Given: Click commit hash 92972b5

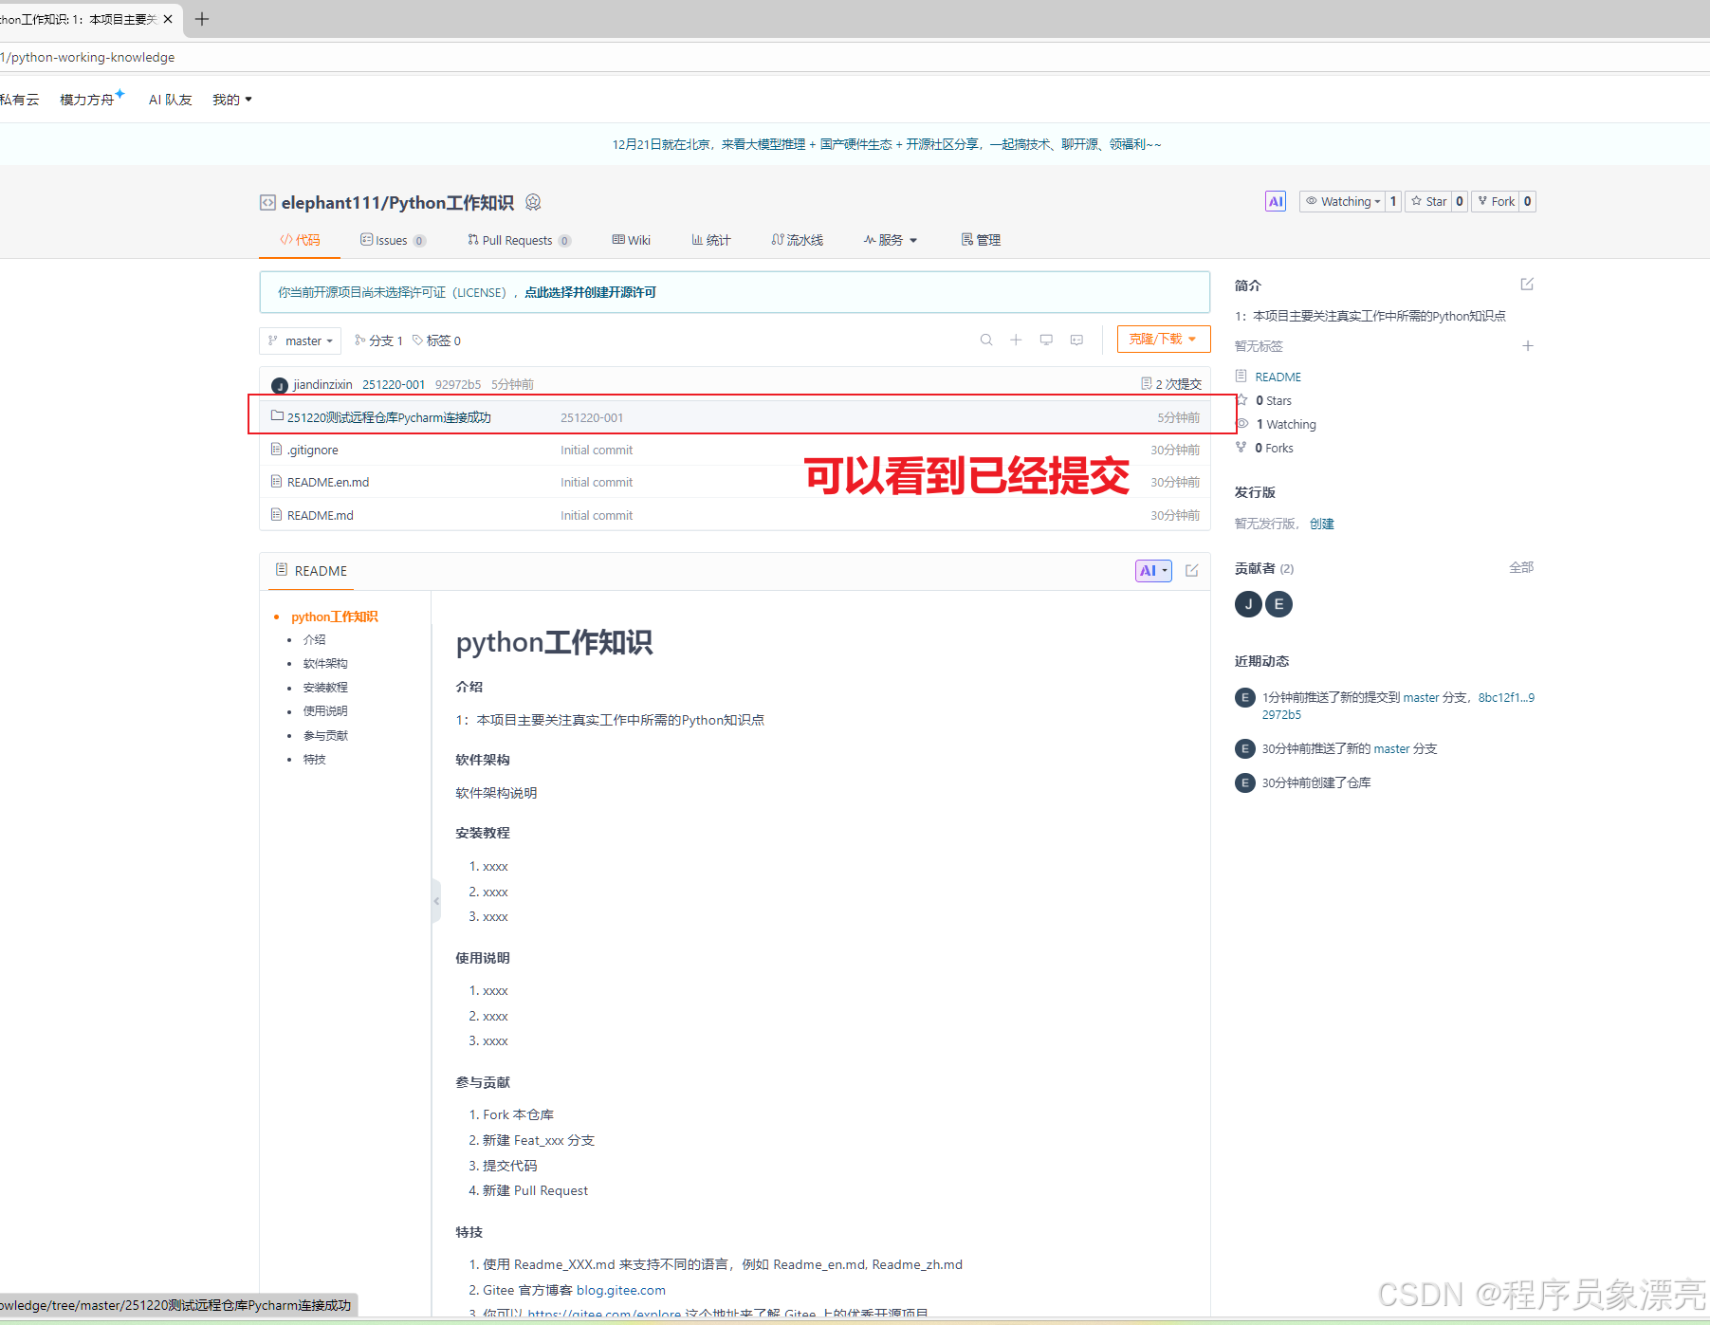Looking at the screenshot, I should click(x=458, y=384).
